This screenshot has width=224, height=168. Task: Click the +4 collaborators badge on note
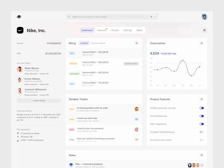[x=202, y=165]
